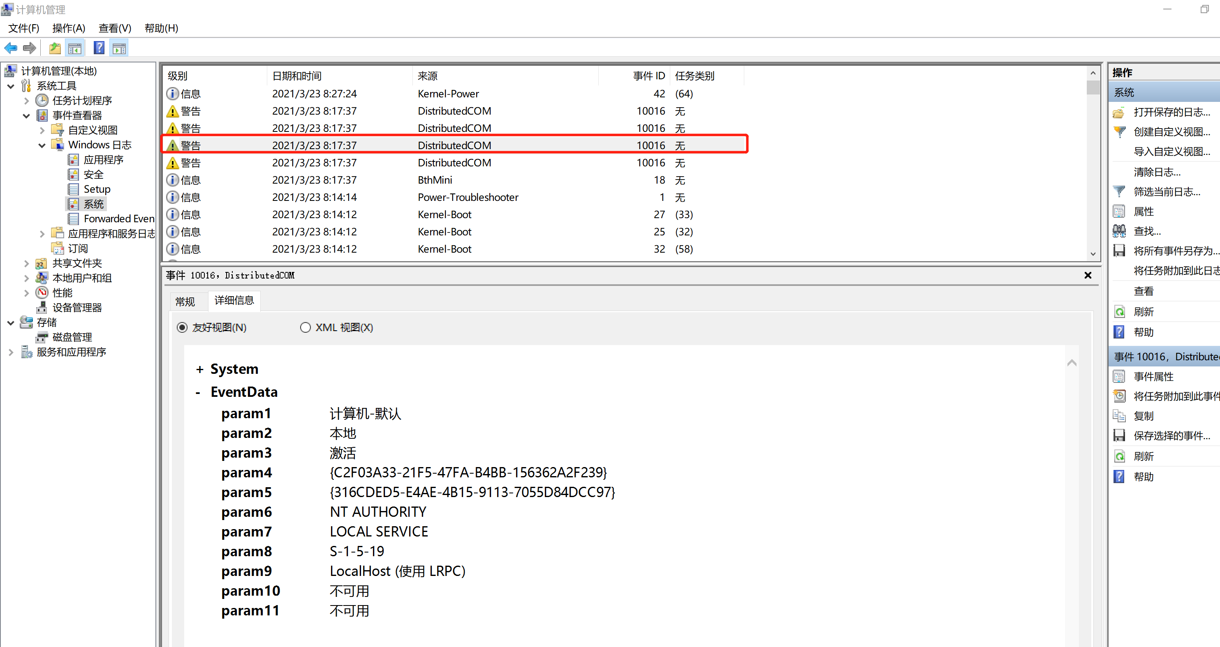Select the XML view (XML 视图) radio button
The height and width of the screenshot is (647, 1220).
[306, 327]
